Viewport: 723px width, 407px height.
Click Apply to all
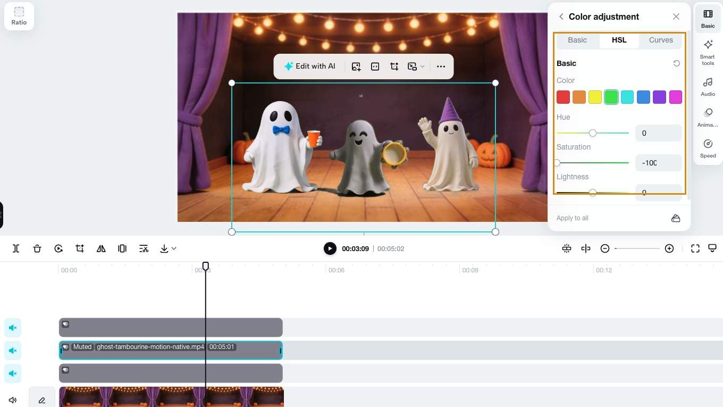click(x=573, y=218)
